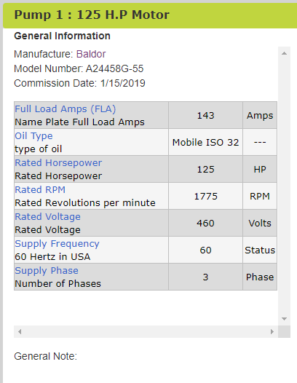Select the 143 Amps value cell
This screenshot has width=297, height=383.
coord(205,115)
